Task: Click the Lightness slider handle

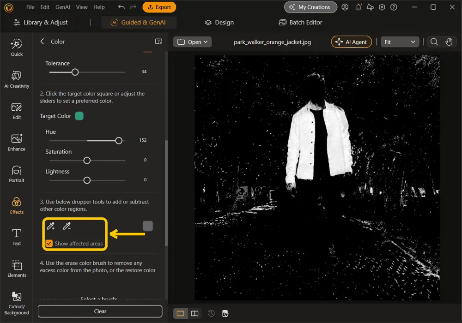Action: click(x=87, y=180)
